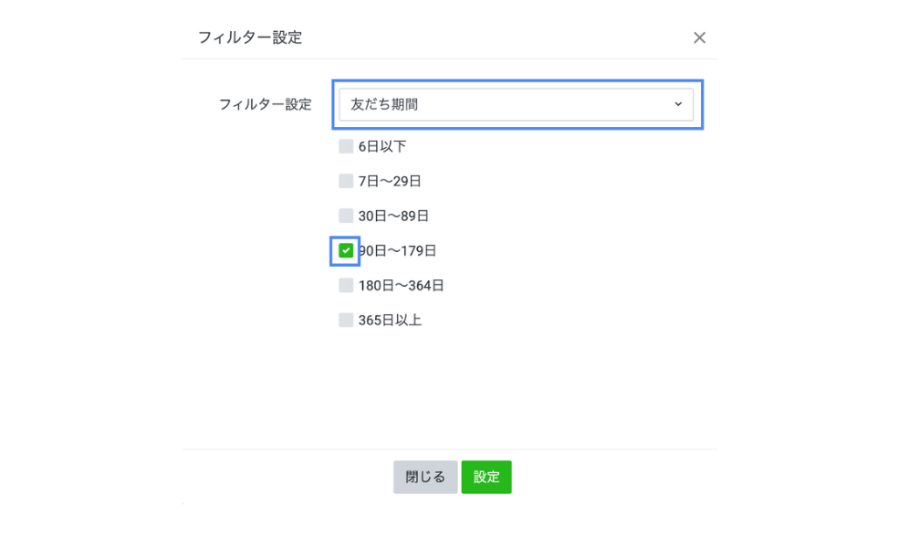Viewport: 909px width, 548px height.
Task: Click the 365日以上 label text
Action: pos(390,320)
